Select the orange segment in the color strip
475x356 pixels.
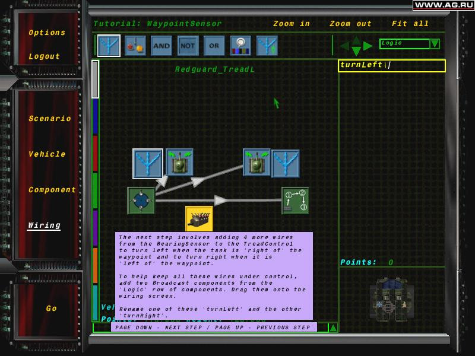[x=95, y=265]
